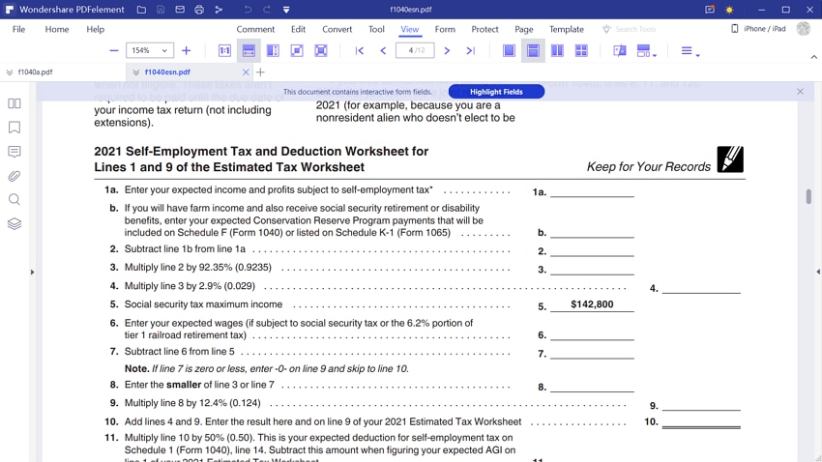Open the page thumbnails panel
The height and width of the screenshot is (462, 822).
15,103
